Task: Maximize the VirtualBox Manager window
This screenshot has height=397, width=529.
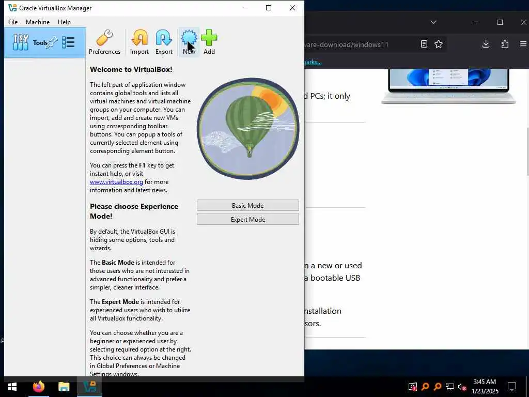Action: (269, 8)
